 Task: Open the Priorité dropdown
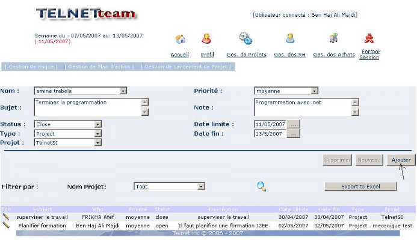tap(314, 91)
